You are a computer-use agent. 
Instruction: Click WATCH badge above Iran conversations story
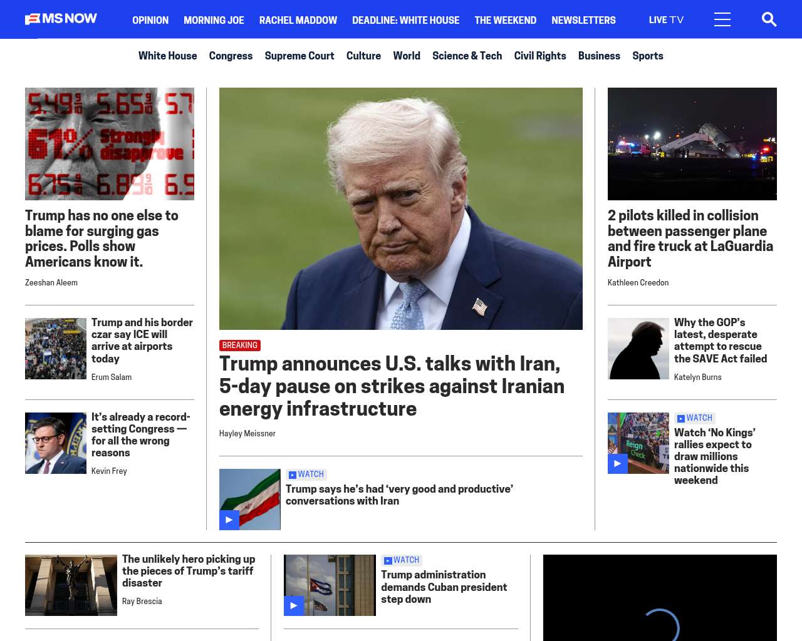click(306, 474)
